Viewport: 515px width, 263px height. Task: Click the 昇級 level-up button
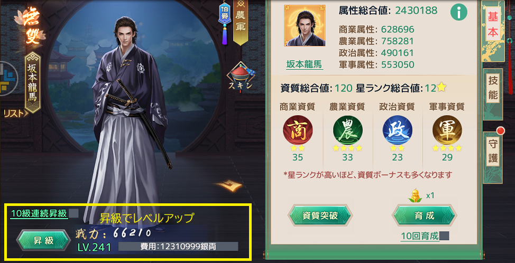pyautogui.click(x=43, y=240)
